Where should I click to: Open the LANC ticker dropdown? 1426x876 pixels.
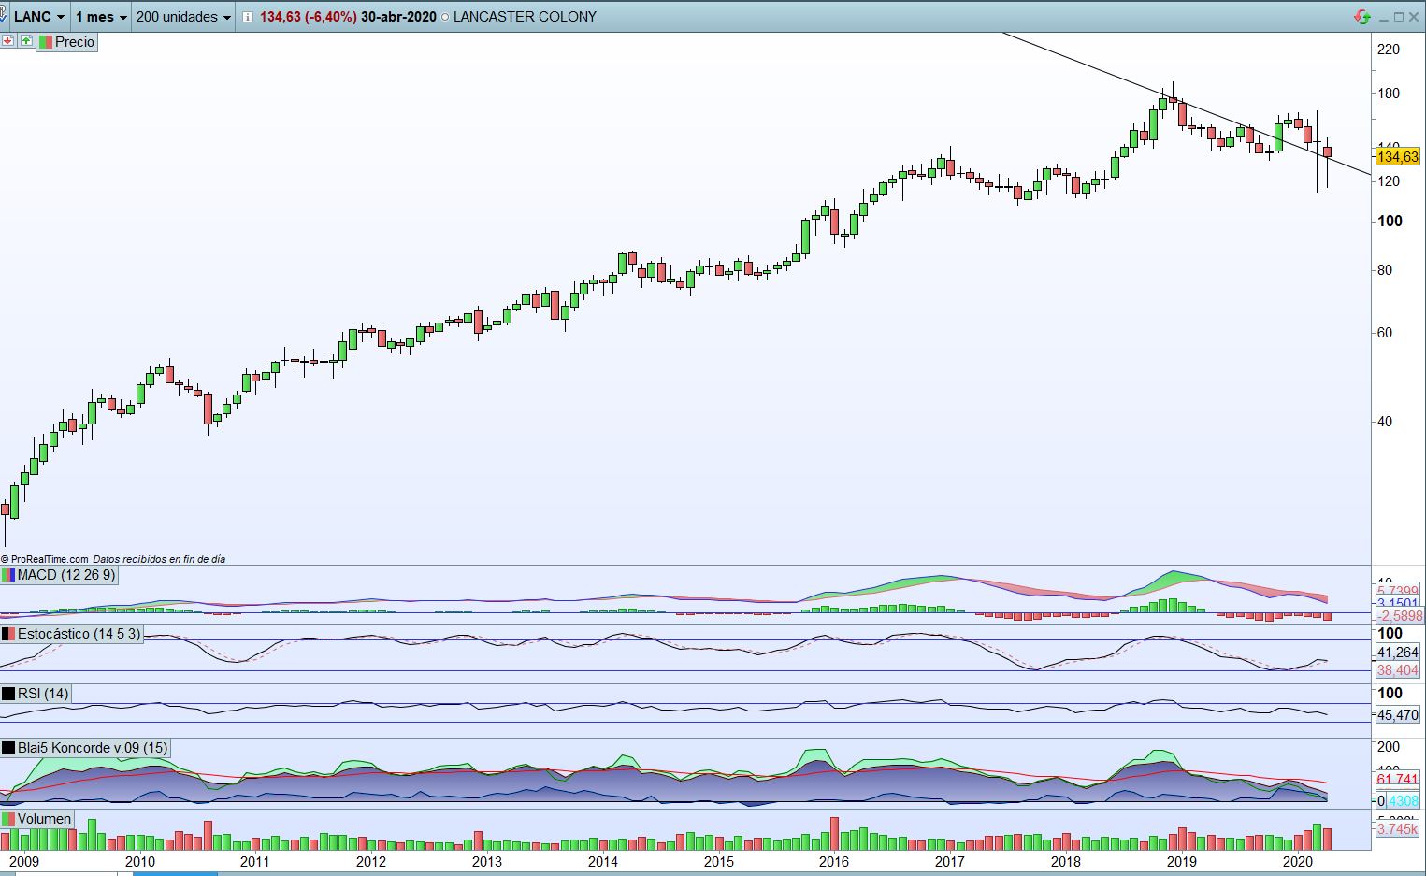click(39, 17)
